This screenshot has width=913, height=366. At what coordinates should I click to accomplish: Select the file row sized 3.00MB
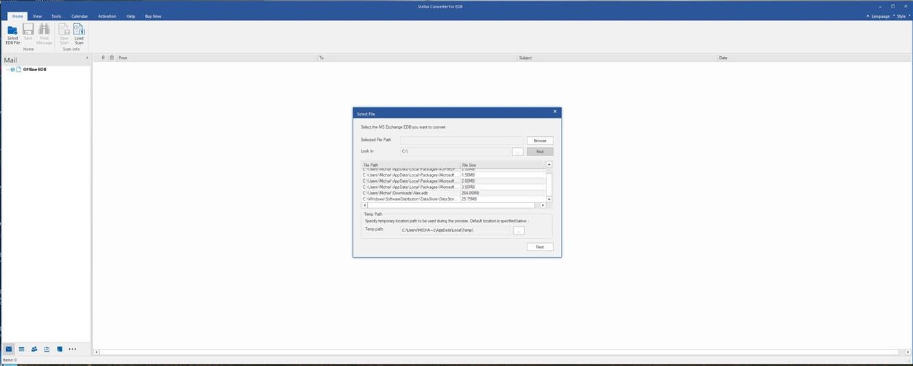click(453, 187)
